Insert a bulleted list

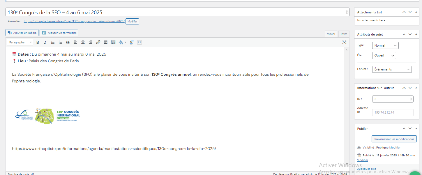click(x=53, y=43)
